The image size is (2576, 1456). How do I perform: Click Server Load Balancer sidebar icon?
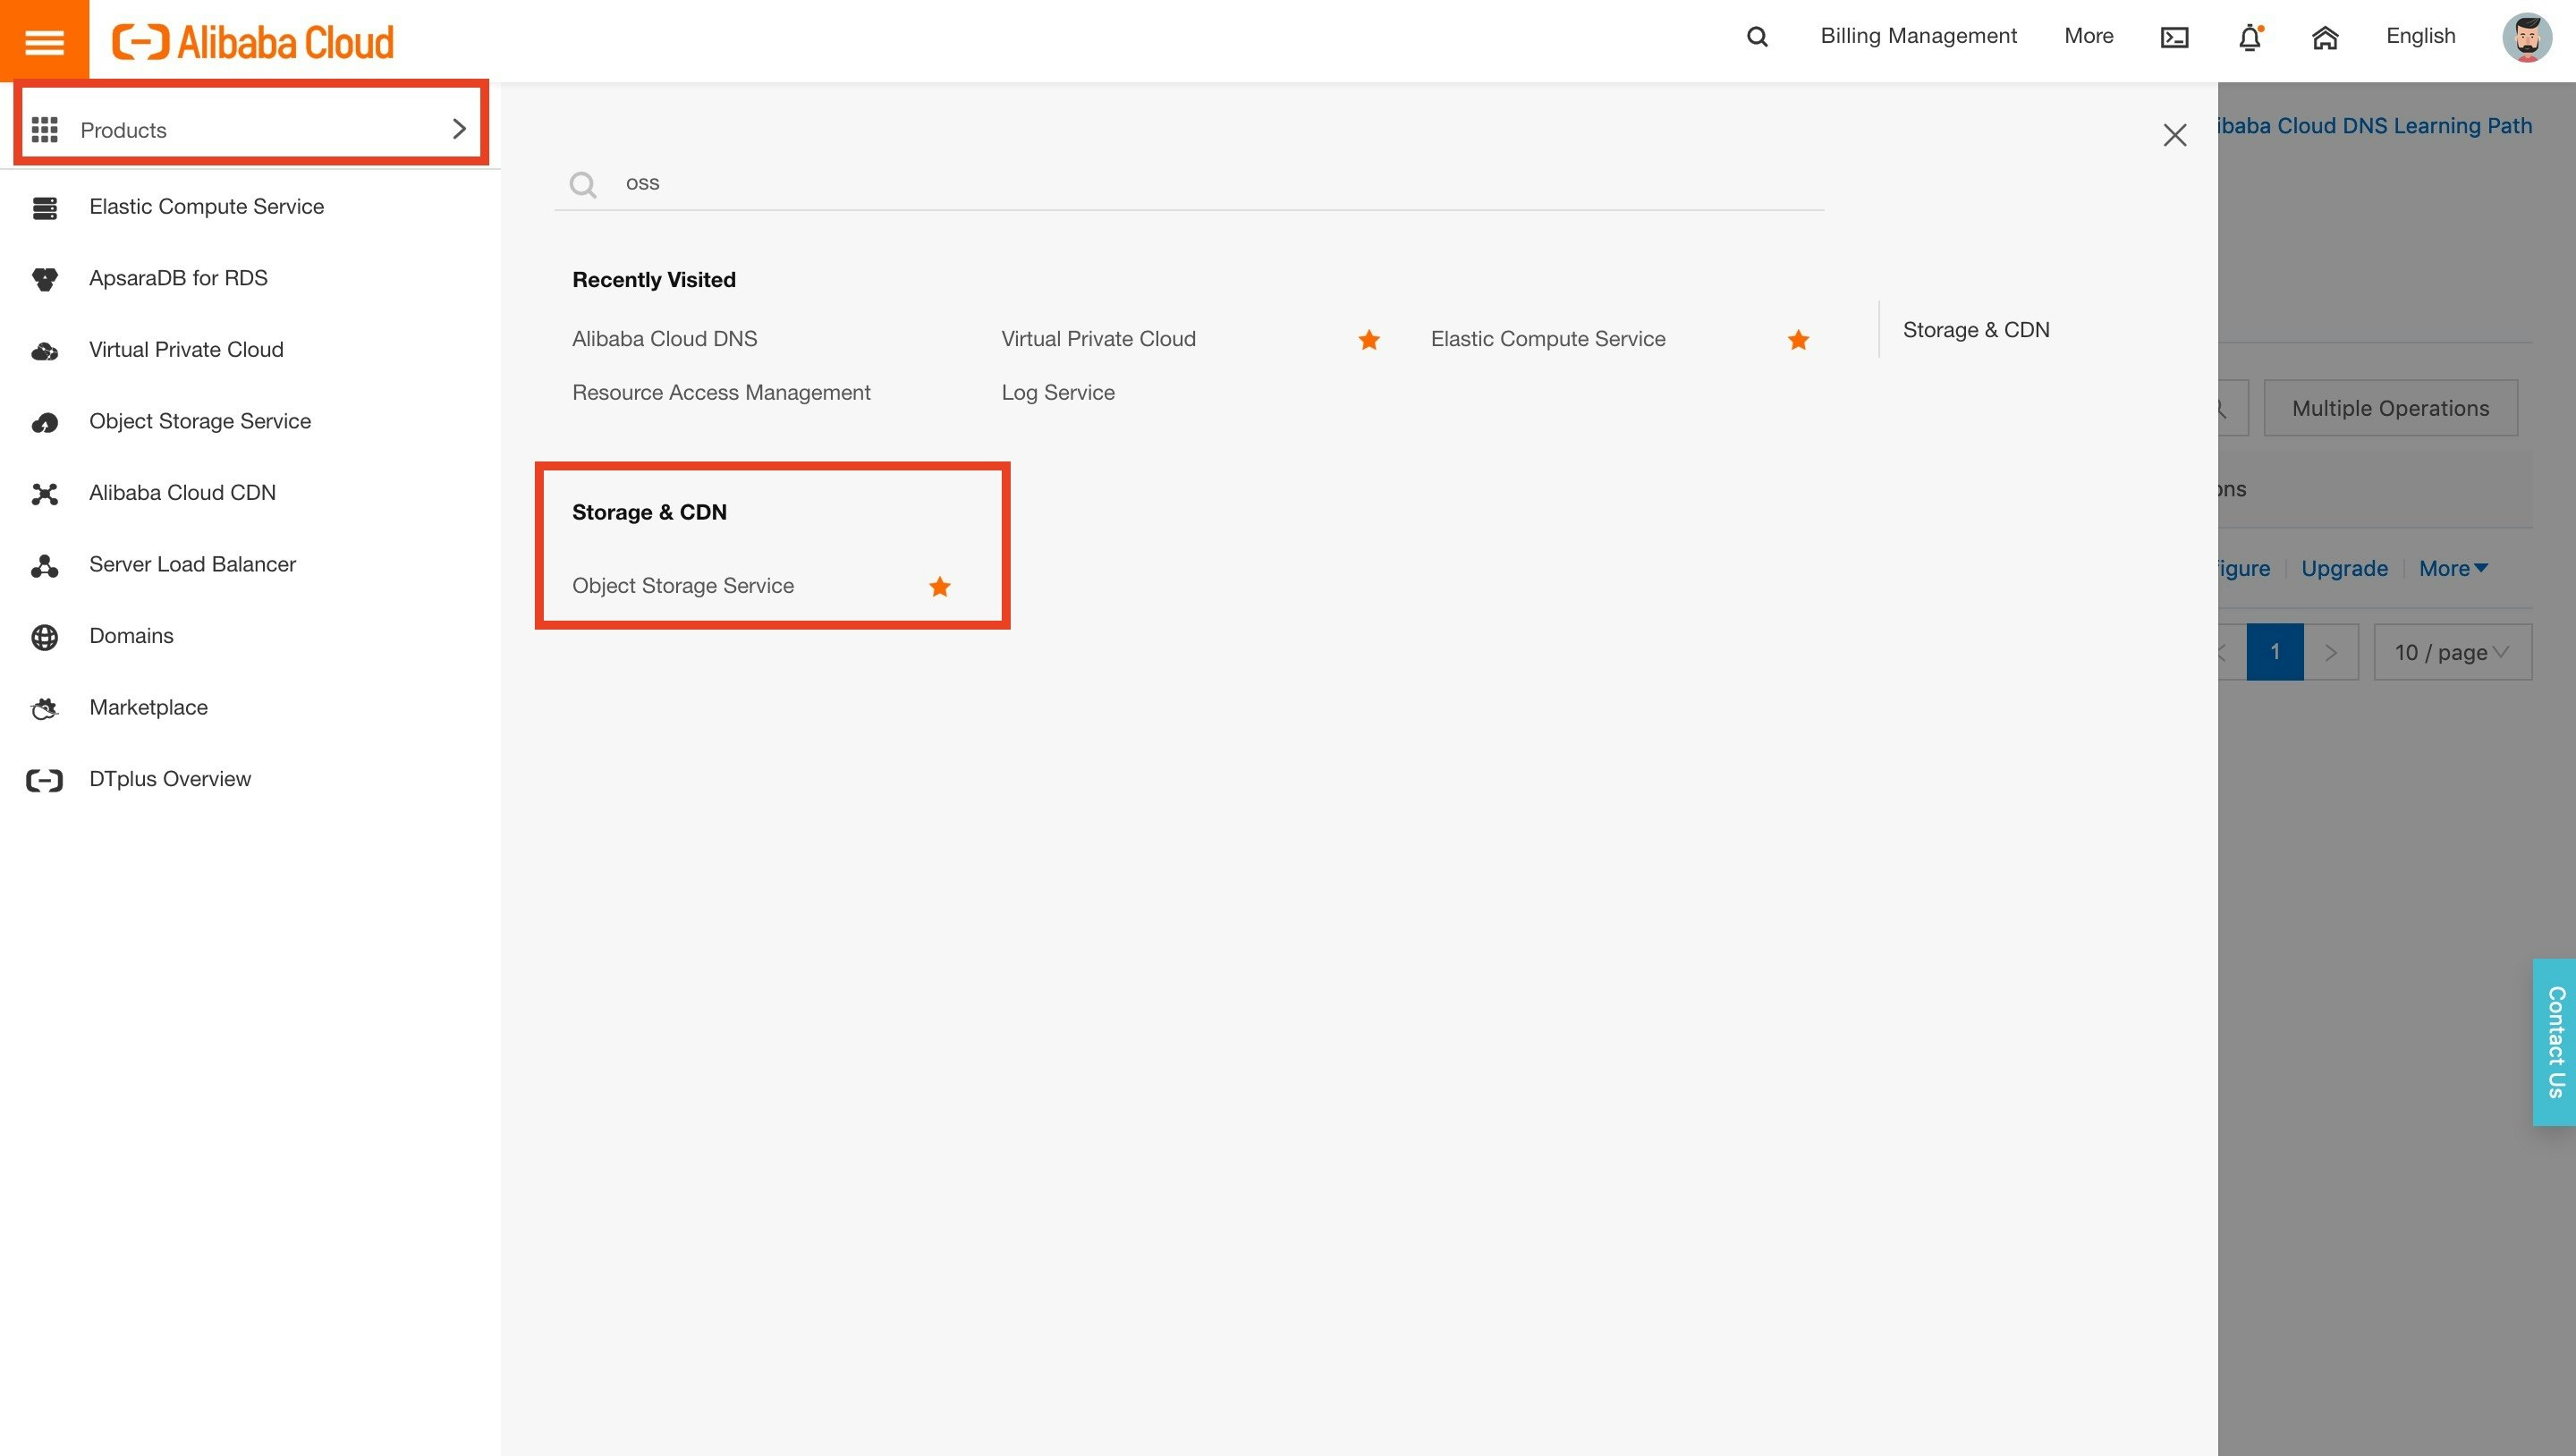[44, 566]
